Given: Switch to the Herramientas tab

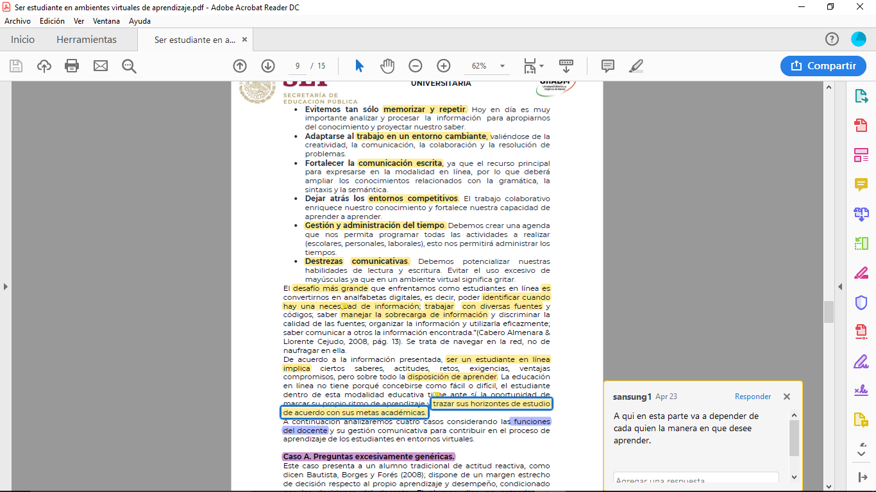Looking at the screenshot, I should (87, 40).
